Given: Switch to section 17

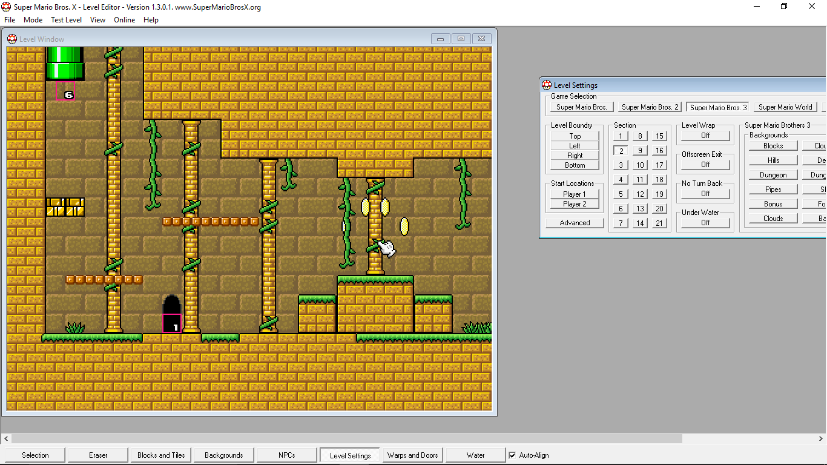Looking at the screenshot, I should coord(659,165).
